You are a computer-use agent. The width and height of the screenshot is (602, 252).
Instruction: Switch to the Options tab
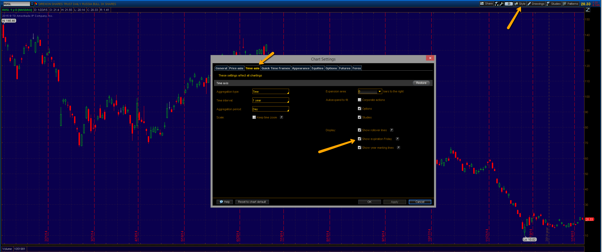tap(331, 68)
